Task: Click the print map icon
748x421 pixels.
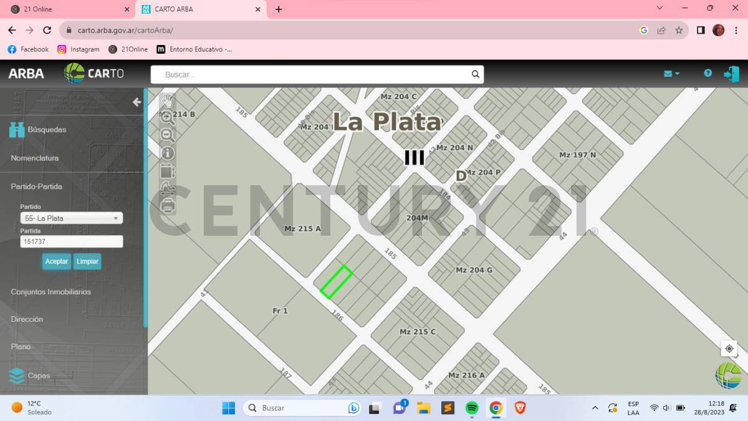Action: 167,205
